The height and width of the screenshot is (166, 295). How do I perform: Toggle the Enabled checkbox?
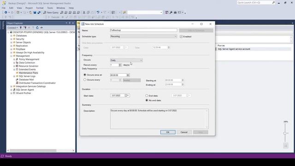tap(181, 36)
